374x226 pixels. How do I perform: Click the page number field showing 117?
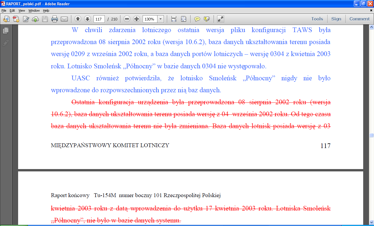99,19
